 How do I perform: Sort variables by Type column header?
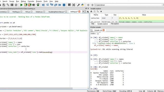coord(106,15)
